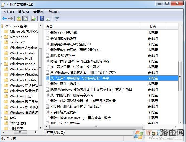186x142 pixels.
Task: Select 从“工具”菜单删除“文件夹选项”菜单 setting
Action: point(112,78)
